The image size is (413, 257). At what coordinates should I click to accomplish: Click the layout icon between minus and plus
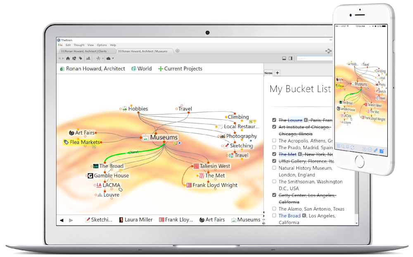point(98,58)
